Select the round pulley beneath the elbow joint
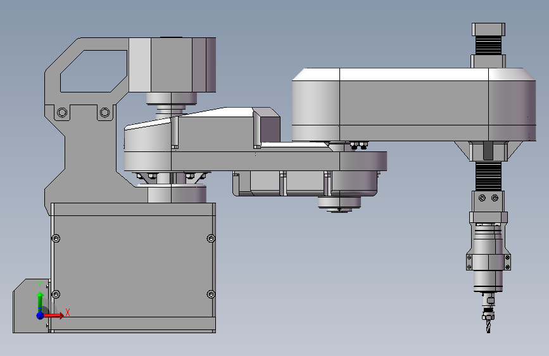 coord(339,204)
